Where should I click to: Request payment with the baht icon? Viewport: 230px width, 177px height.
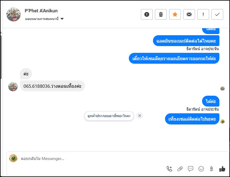coord(211,169)
